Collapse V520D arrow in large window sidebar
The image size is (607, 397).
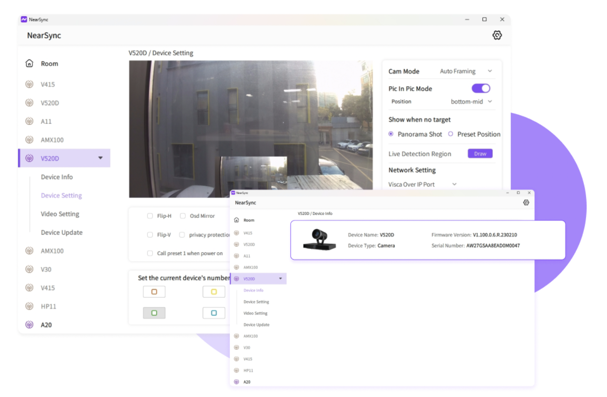[100, 158]
